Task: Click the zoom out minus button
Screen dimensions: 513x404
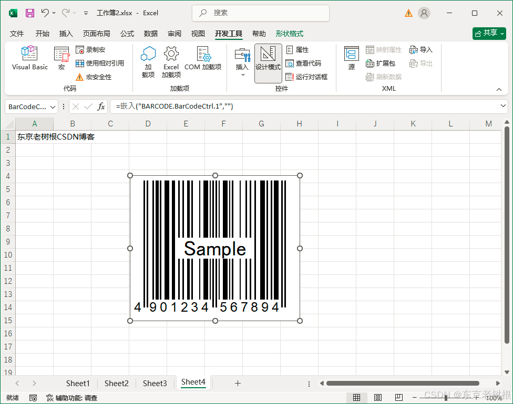Action: coord(415,398)
